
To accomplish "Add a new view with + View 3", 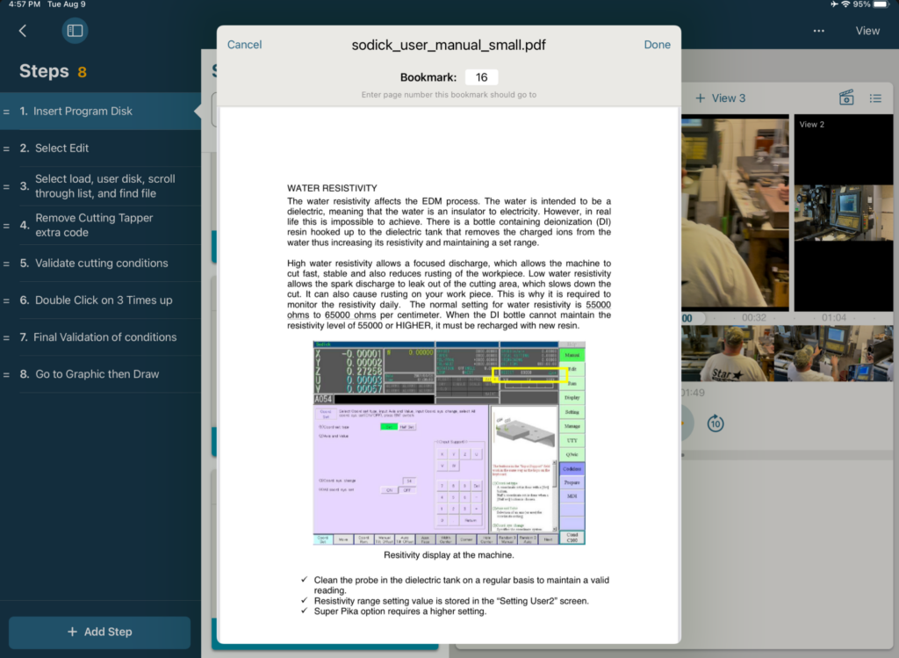I will click(720, 98).
